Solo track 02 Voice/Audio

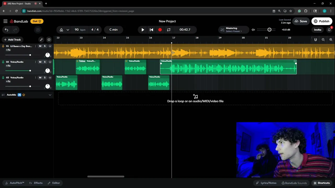pos(45,62)
